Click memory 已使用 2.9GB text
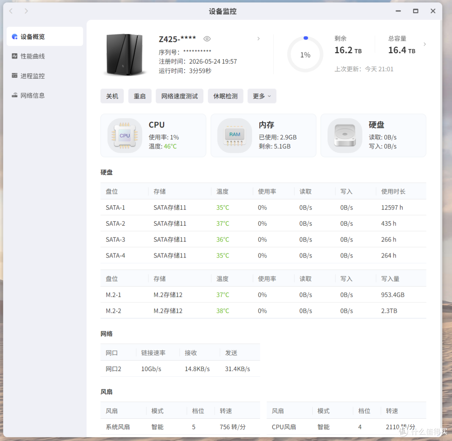 tap(277, 137)
